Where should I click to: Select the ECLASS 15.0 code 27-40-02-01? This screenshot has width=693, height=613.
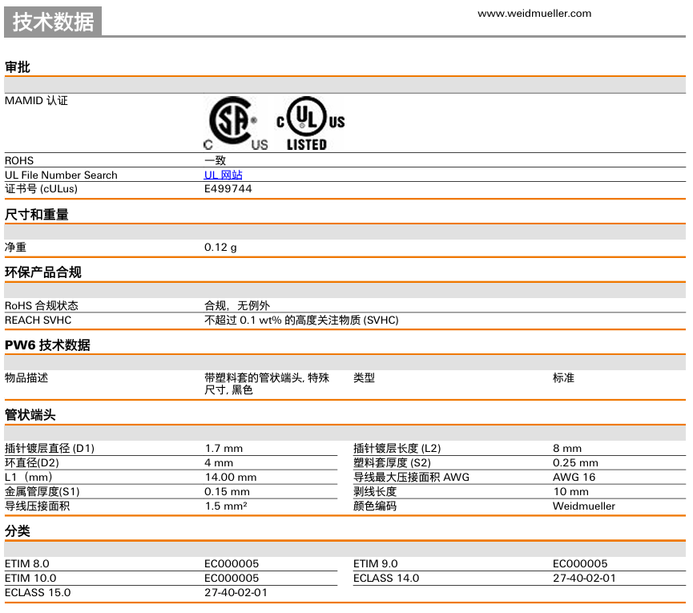(236, 593)
